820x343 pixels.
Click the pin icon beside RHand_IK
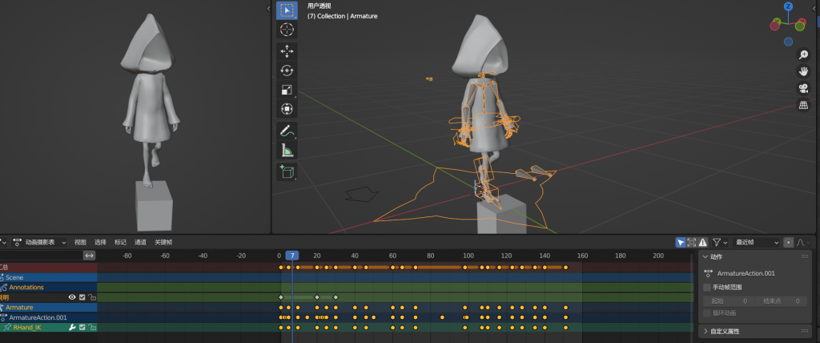[x=7, y=327]
